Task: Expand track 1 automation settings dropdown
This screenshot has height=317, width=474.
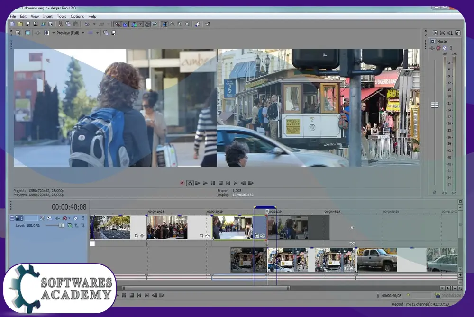Action: (x=69, y=218)
